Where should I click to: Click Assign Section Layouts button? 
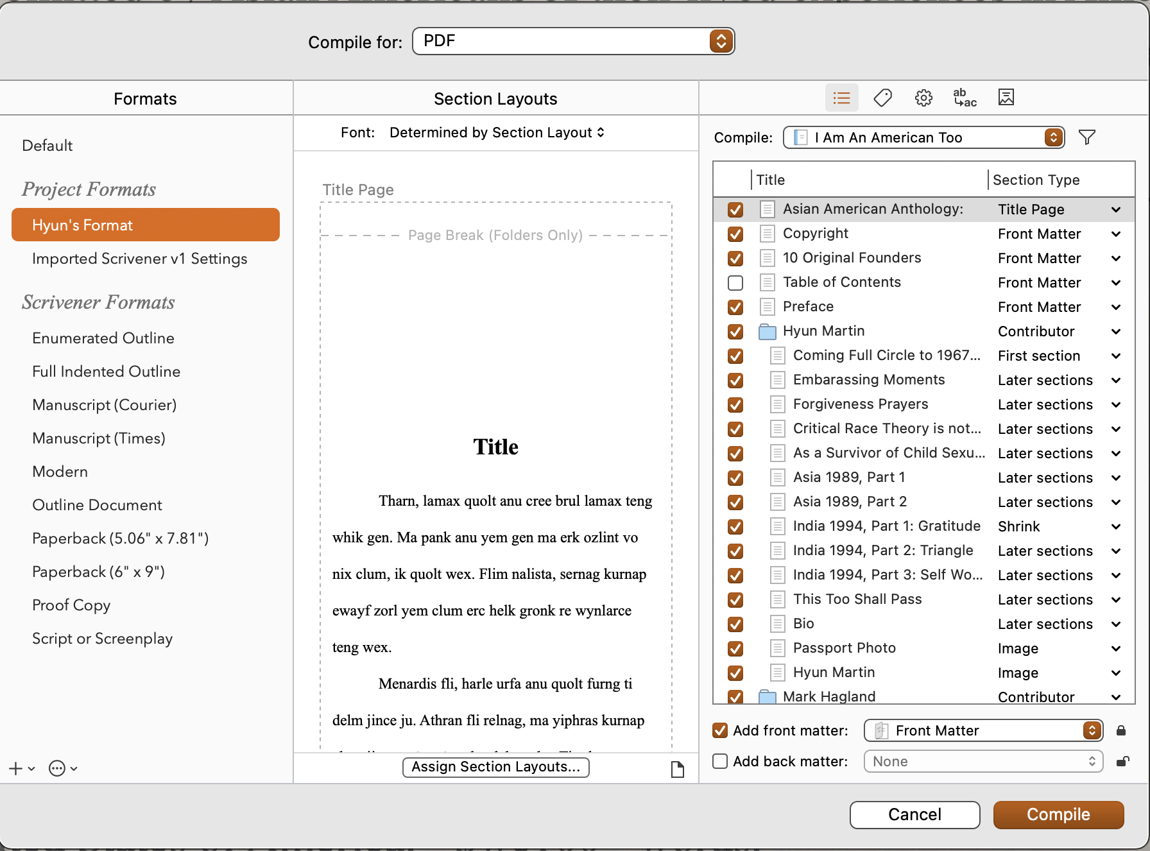pos(495,767)
